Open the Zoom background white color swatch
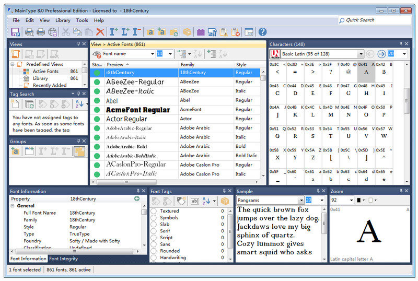This screenshot has height=281, width=418. pos(370,200)
